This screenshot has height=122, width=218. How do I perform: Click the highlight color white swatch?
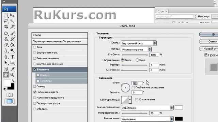click(178, 107)
